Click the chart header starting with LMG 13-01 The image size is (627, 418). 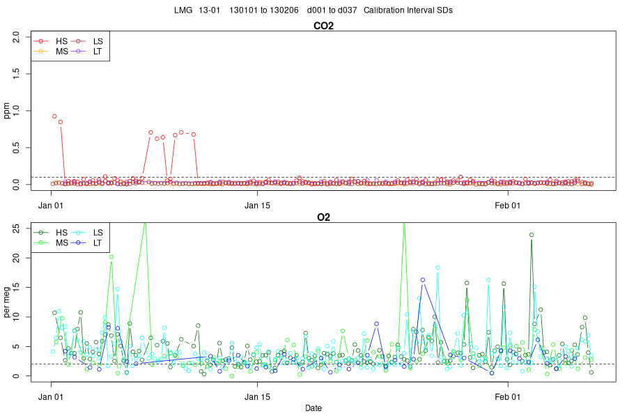coord(313,10)
